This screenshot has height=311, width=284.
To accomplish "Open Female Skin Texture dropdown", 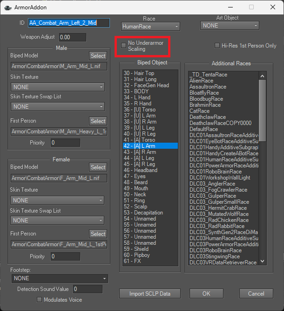I will click(x=57, y=200).
